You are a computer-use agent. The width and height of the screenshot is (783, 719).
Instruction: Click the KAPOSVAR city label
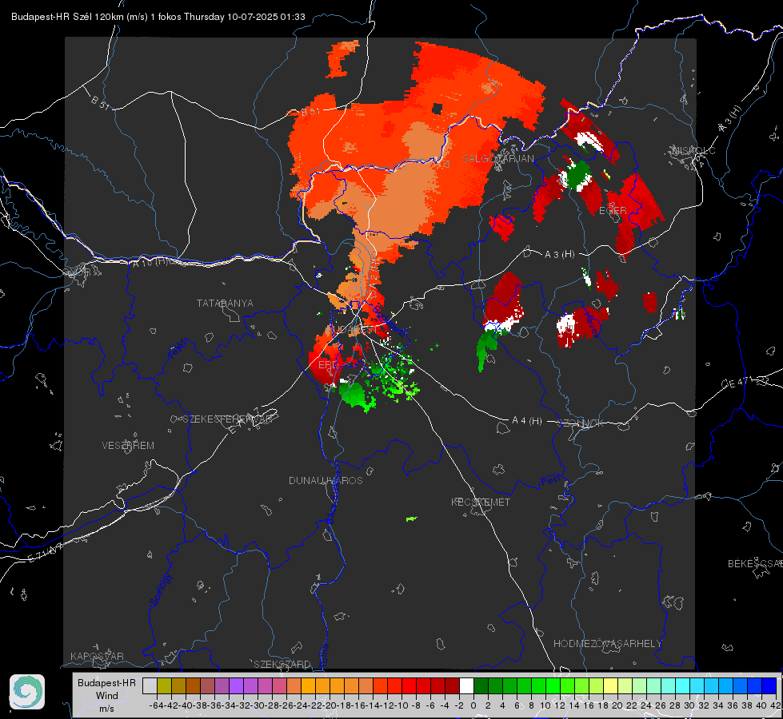pos(97,656)
